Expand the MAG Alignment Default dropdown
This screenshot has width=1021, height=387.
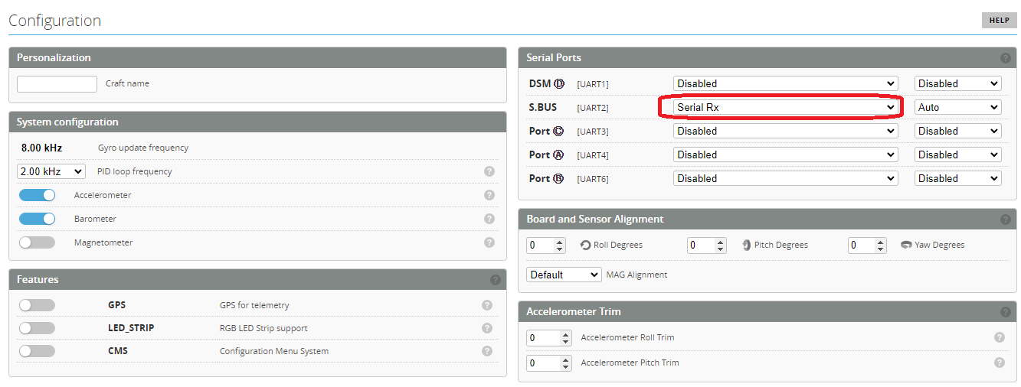tap(564, 275)
